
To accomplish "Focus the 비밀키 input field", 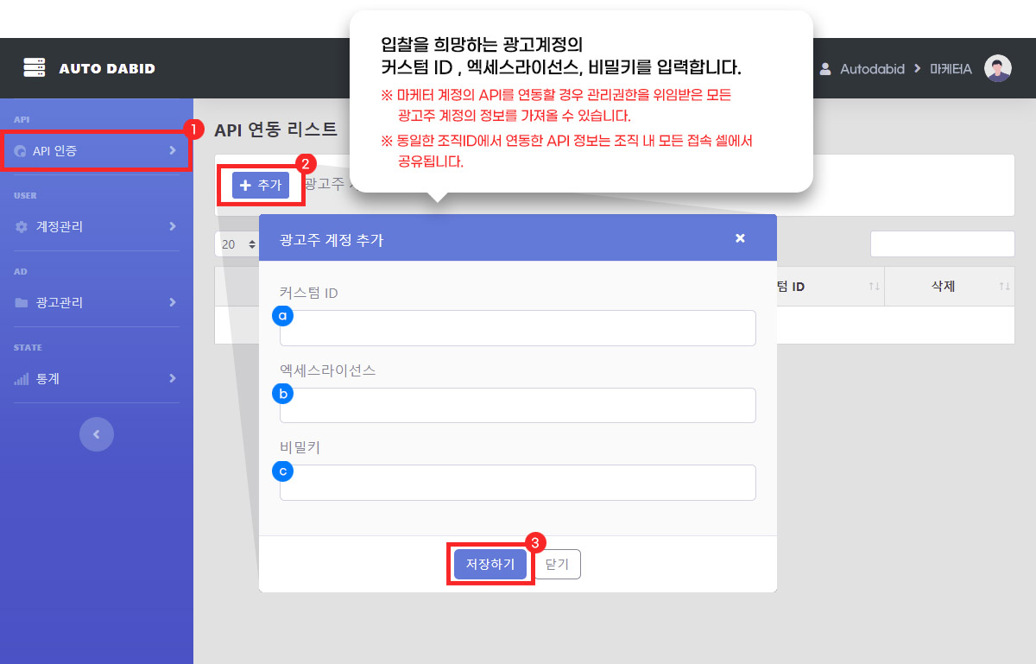I will (x=518, y=483).
